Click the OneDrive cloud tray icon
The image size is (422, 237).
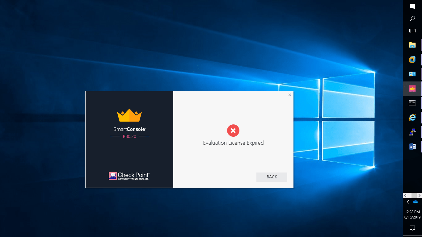416,202
